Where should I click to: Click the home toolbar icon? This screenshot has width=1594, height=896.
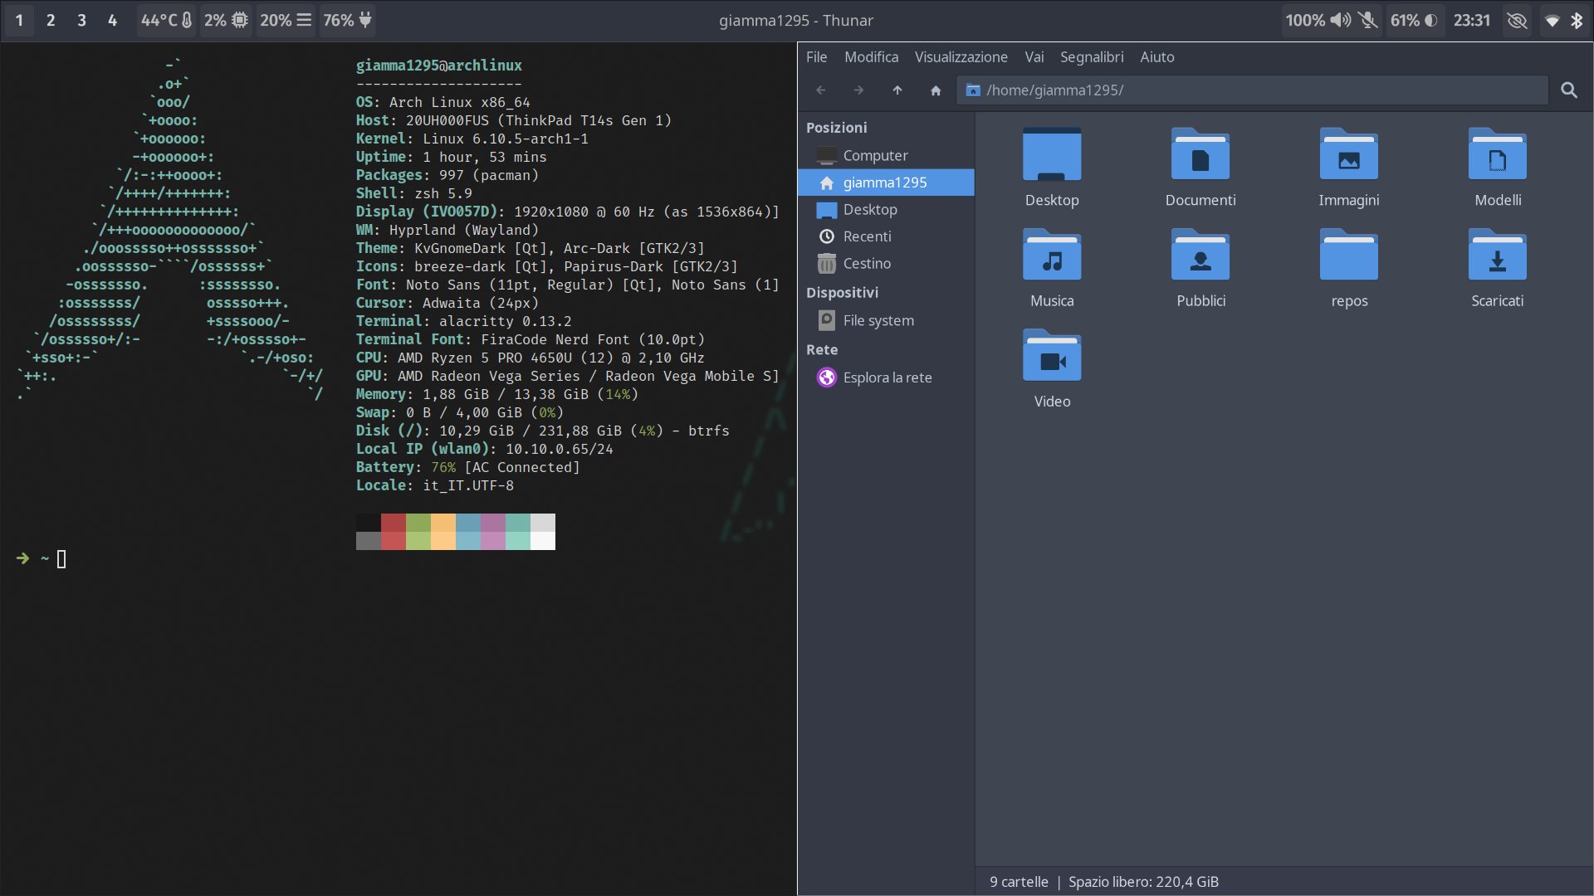pyautogui.click(x=936, y=90)
